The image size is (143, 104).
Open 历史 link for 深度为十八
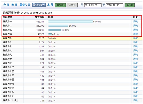pos(135,92)
